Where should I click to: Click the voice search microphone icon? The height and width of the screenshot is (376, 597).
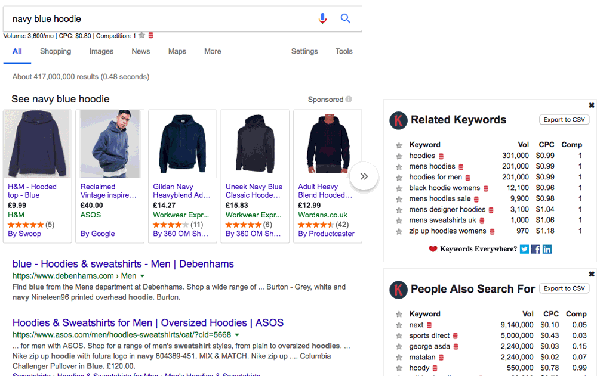coord(323,18)
